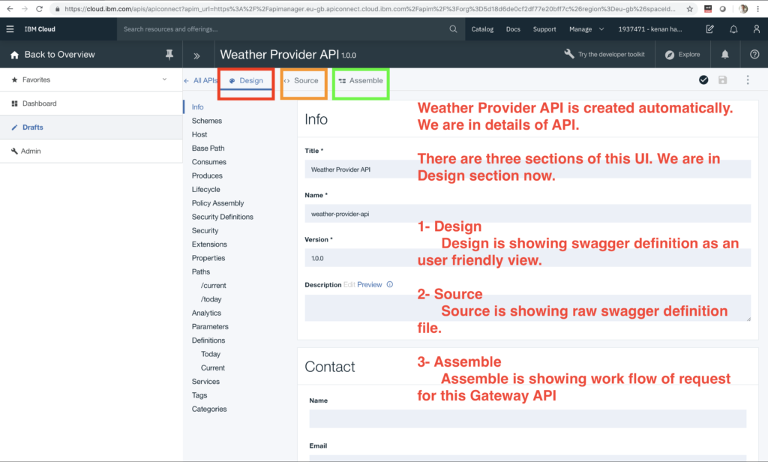Image resolution: width=768 pixels, height=462 pixels.
Task: Open the edit pencil icon in header
Action: click(x=709, y=29)
